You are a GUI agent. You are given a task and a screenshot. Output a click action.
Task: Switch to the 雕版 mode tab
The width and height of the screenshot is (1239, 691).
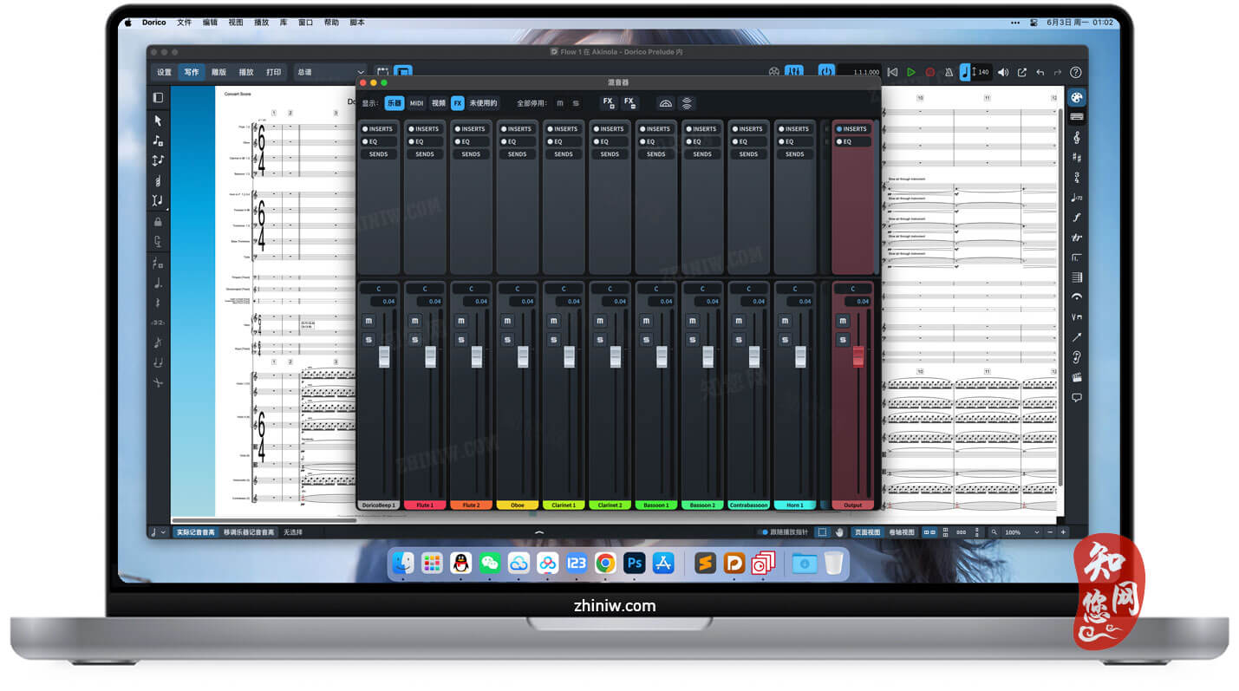pos(218,72)
